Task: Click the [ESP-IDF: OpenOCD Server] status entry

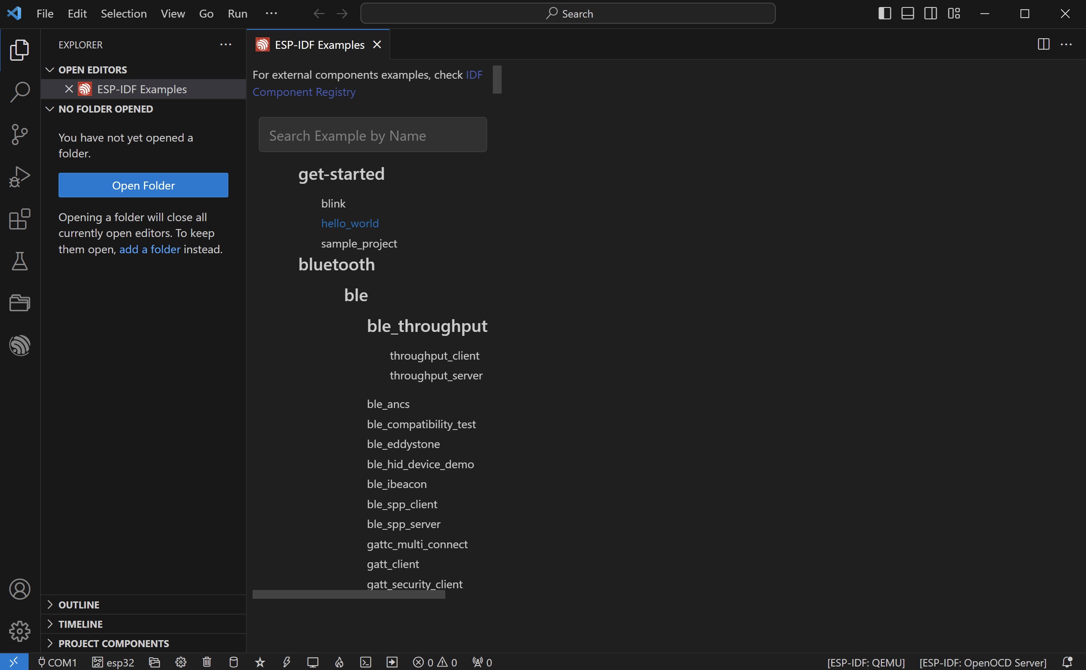Action: pos(983,663)
